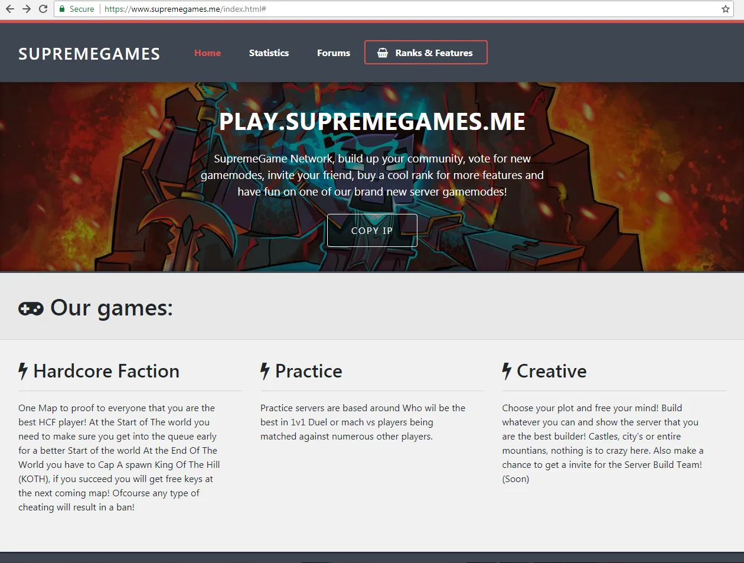This screenshot has height=563, width=744.
Task: Click the Practice servers description text
Action: [x=363, y=422]
